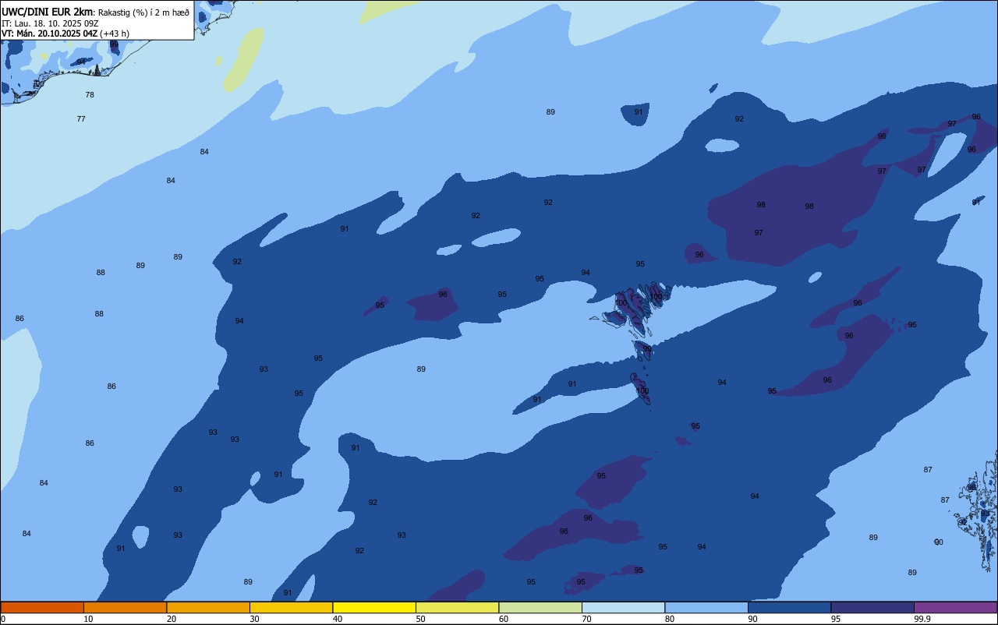The height and width of the screenshot is (625, 998).
Task: Click the legend tick label 70
Action: (586, 619)
